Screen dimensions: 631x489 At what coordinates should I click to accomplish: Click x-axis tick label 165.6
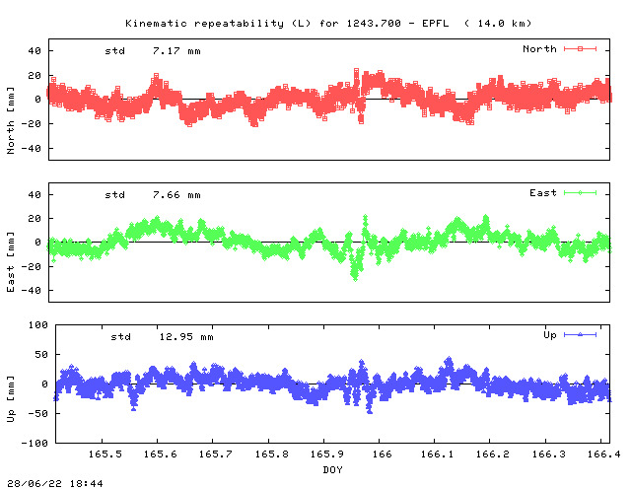pyautogui.click(x=160, y=454)
